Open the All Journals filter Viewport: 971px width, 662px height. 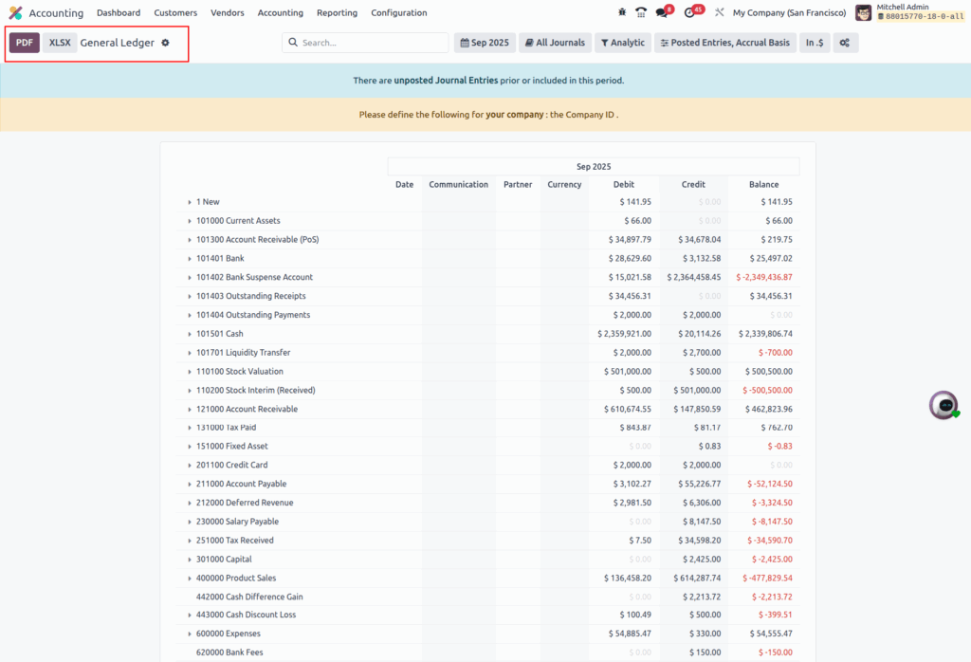pyautogui.click(x=555, y=43)
